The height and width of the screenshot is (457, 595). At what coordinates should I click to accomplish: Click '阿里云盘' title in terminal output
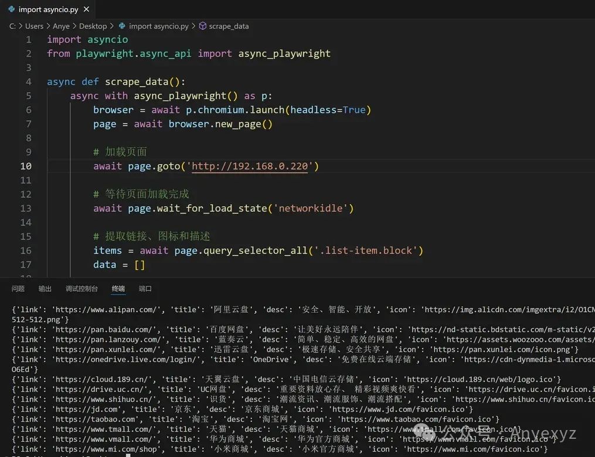click(231, 310)
